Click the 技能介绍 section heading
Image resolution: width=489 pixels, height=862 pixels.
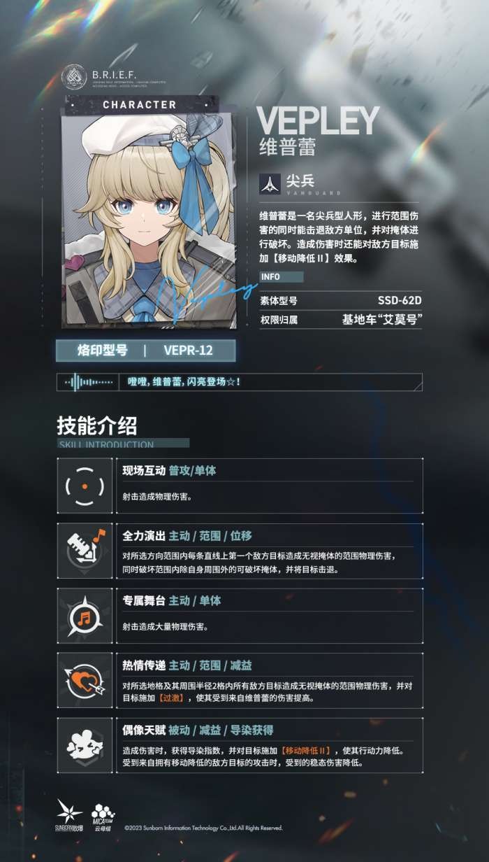point(97,425)
